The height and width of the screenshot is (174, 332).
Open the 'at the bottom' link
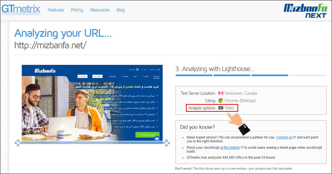tap(230, 147)
